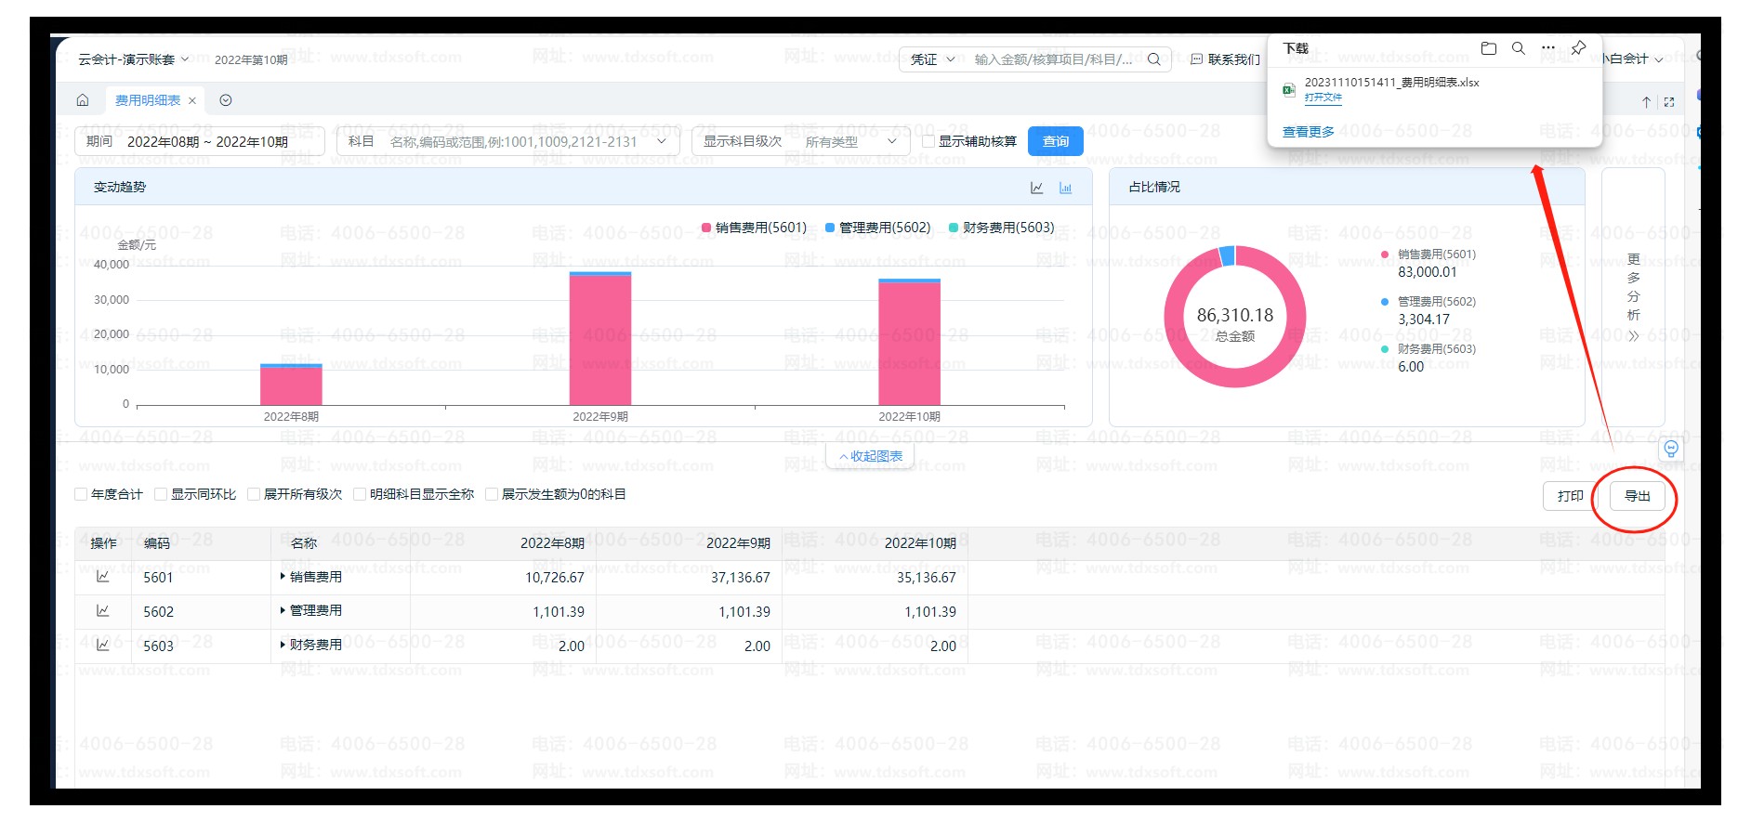Viewport: 1751px width, 822px height.
Task: Click the 导出 export button
Action: (1637, 496)
